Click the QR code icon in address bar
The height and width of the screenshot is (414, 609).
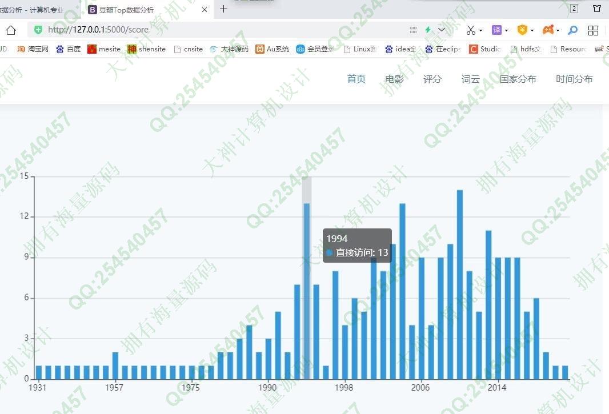(x=413, y=30)
